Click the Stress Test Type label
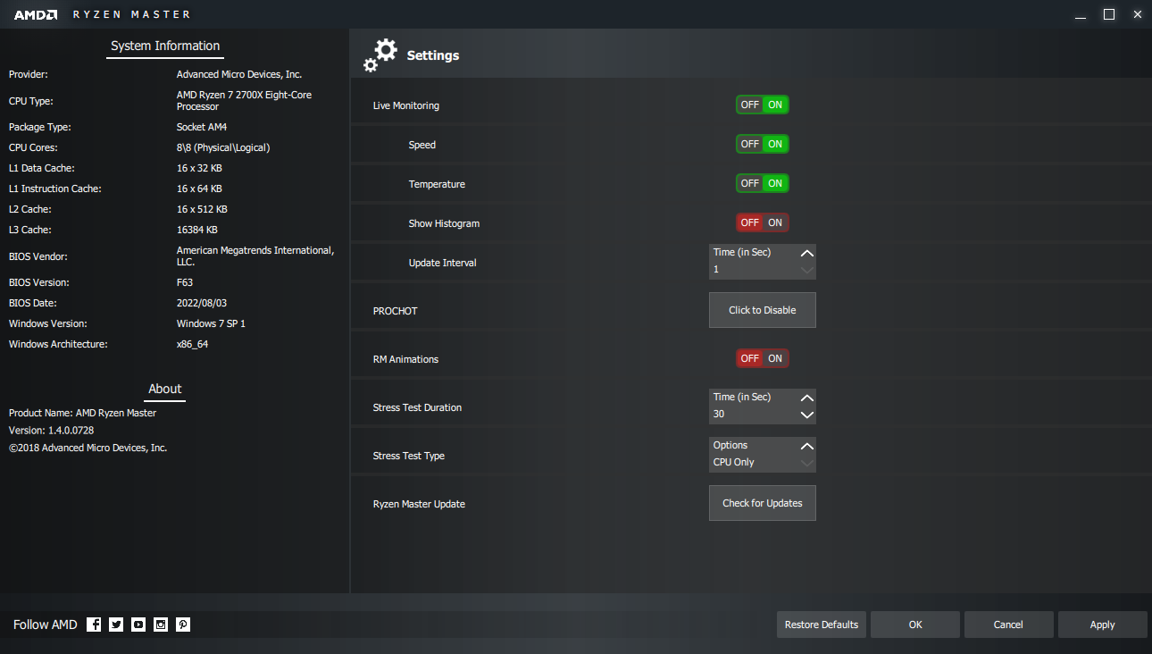Image resolution: width=1152 pixels, height=654 pixels. (x=409, y=456)
